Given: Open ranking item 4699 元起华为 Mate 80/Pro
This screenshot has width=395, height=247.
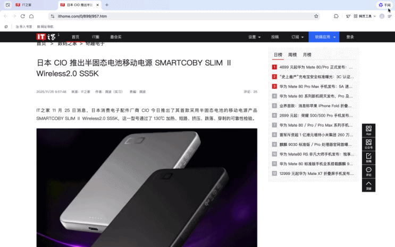Looking at the screenshot, I should click(x=316, y=67).
